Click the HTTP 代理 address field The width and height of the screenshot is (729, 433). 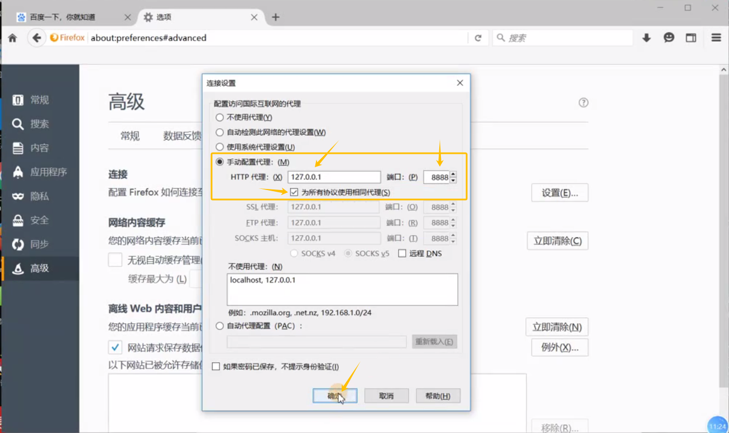point(334,177)
